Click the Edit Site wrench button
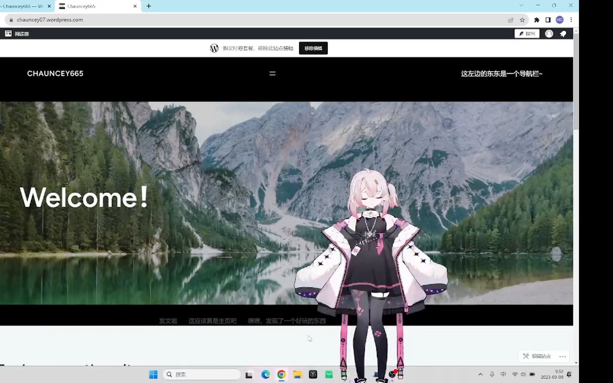Viewport: 613px width, 383px height. pyautogui.click(x=537, y=356)
